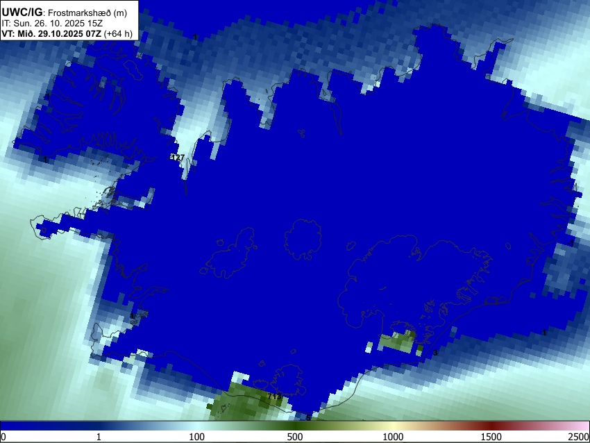590x443 pixels.
Task: Select the 'IT: Sun. 26. 10. 2025 15Z' line
Action: click(x=52, y=24)
